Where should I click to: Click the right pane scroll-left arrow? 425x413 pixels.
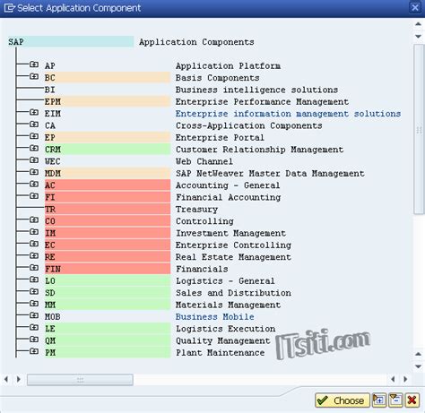(x=393, y=379)
